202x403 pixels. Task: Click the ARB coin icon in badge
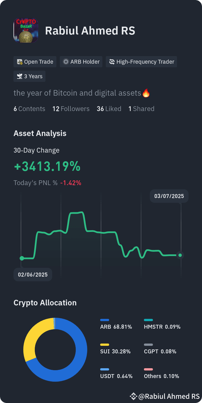click(x=66, y=62)
